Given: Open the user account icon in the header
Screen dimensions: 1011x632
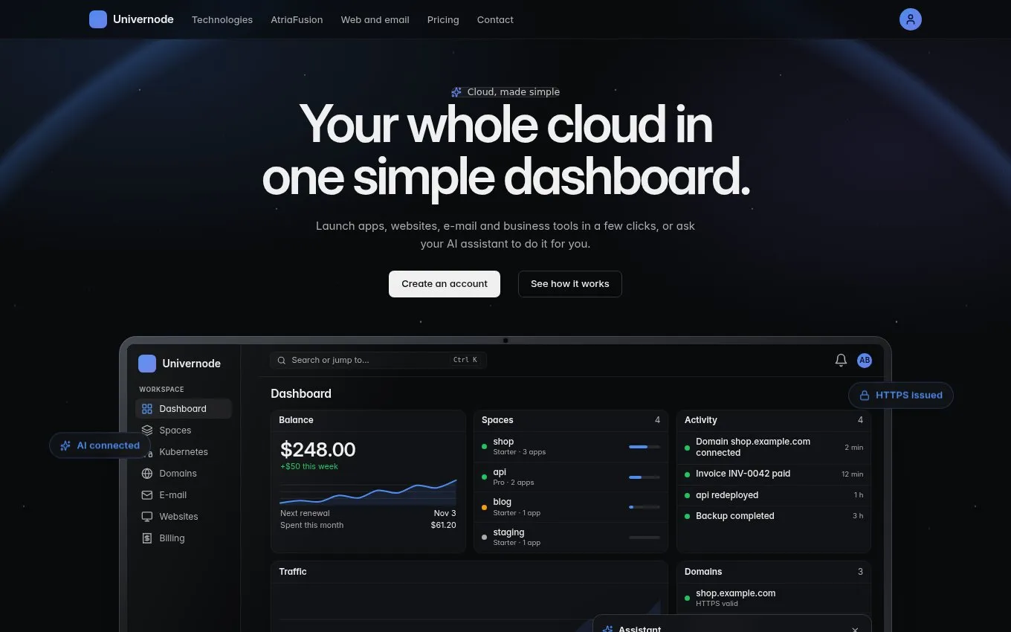Looking at the screenshot, I should tap(910, 19).
